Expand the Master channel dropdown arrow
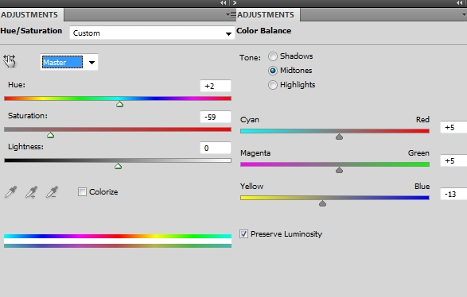 tap(91, 63)
